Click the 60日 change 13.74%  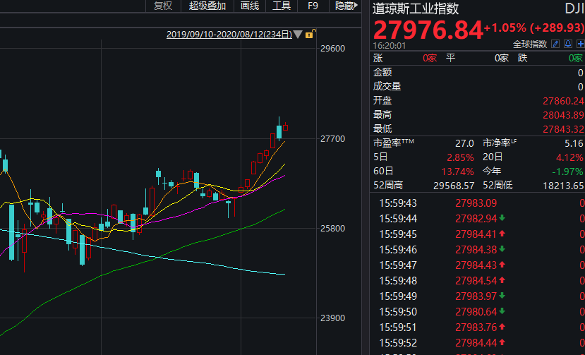pyautogui.click(x=457, y=172)
